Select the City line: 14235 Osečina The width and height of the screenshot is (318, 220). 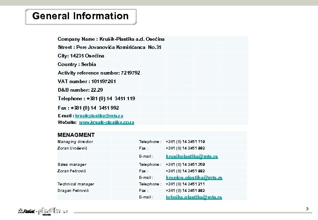pyautogui.click(x=81, y=56)
